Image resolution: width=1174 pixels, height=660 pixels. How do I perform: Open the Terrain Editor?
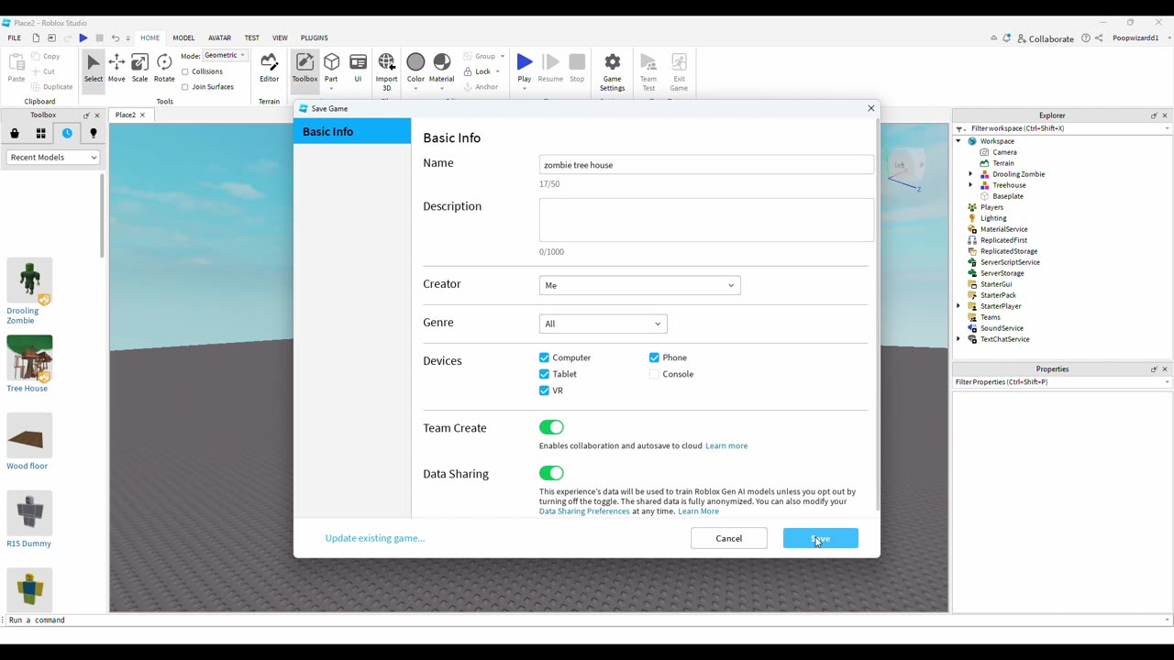pos(269,68)
